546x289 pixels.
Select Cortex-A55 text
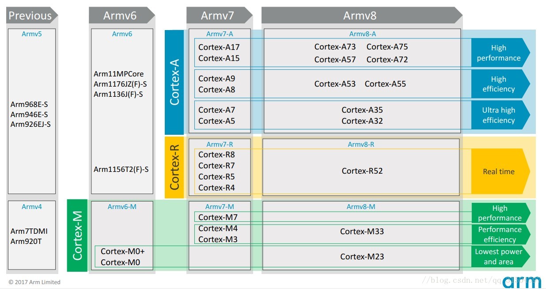coord(386,84)
